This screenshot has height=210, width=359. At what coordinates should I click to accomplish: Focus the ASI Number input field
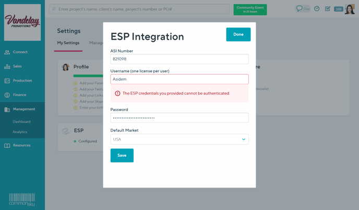click(x=179, y=59)
